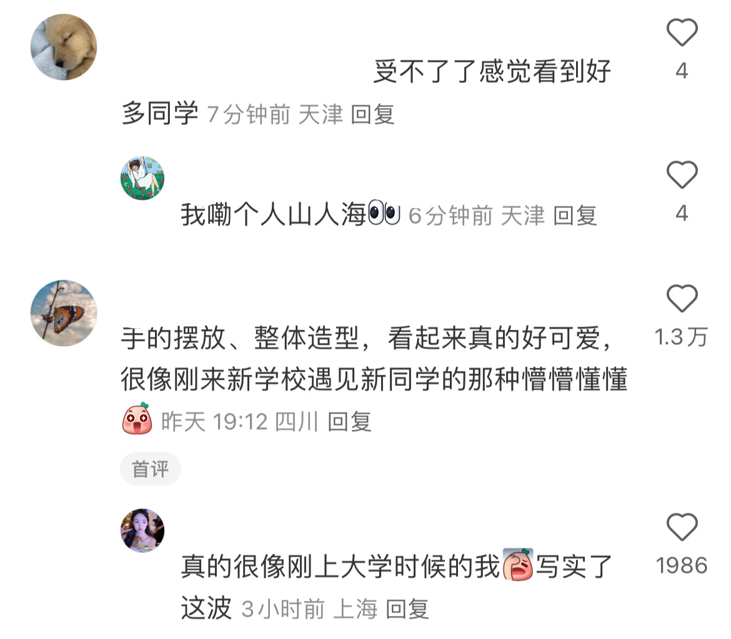Image resolution: width=731 pixels, height=639 pixels.
Task: Tap the eyes emoji in the reply
Action: point(384,212)
